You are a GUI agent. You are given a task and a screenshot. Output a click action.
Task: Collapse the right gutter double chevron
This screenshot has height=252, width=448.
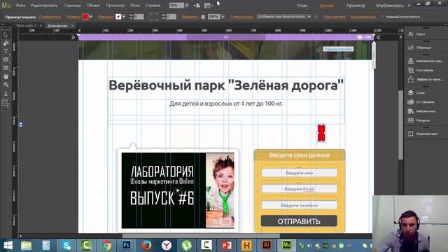[378, 37]
